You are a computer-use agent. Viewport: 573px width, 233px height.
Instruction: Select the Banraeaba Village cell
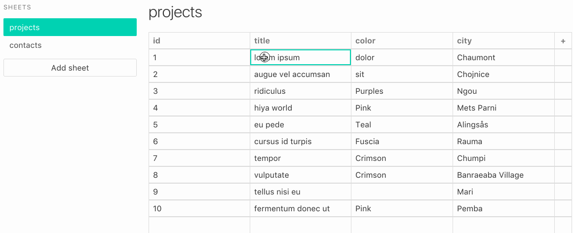click(503, 175)
